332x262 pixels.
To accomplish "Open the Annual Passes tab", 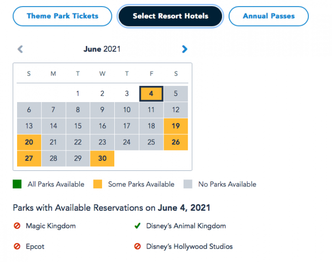I will (268, 16).
